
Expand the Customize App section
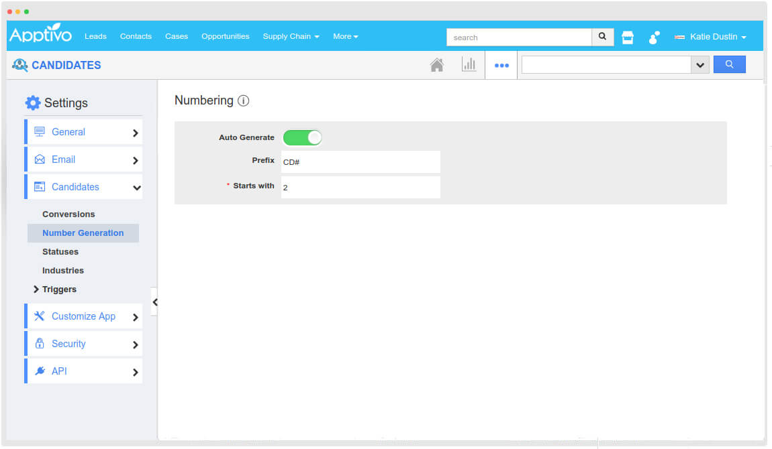coord(85,316)
